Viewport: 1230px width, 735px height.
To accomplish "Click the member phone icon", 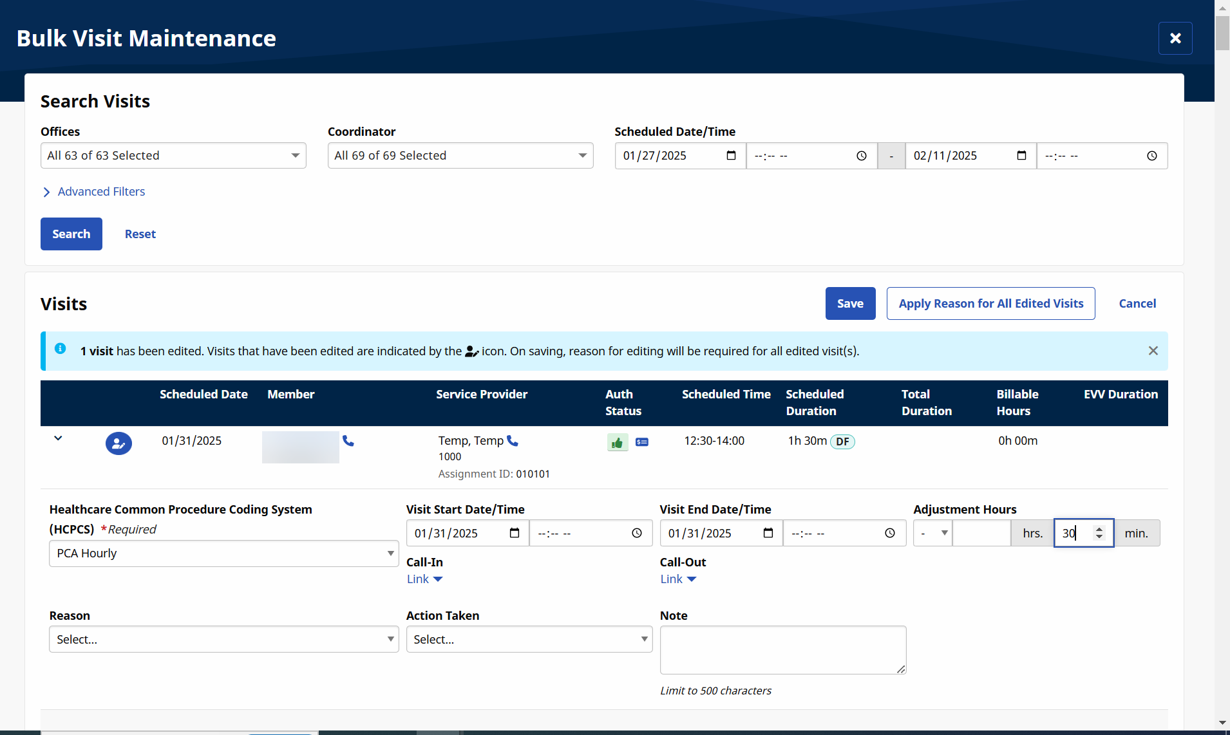I will coord(348,441).
